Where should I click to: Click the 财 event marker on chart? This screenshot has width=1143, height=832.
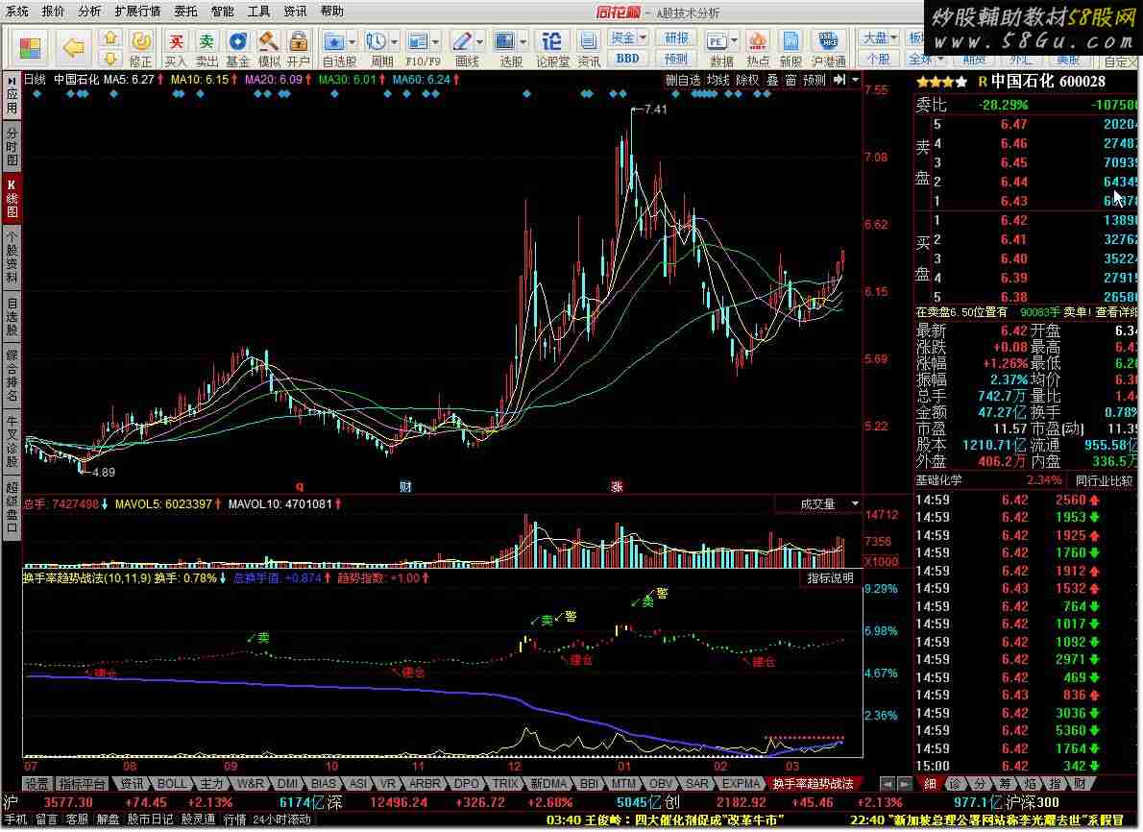point(404,486)
